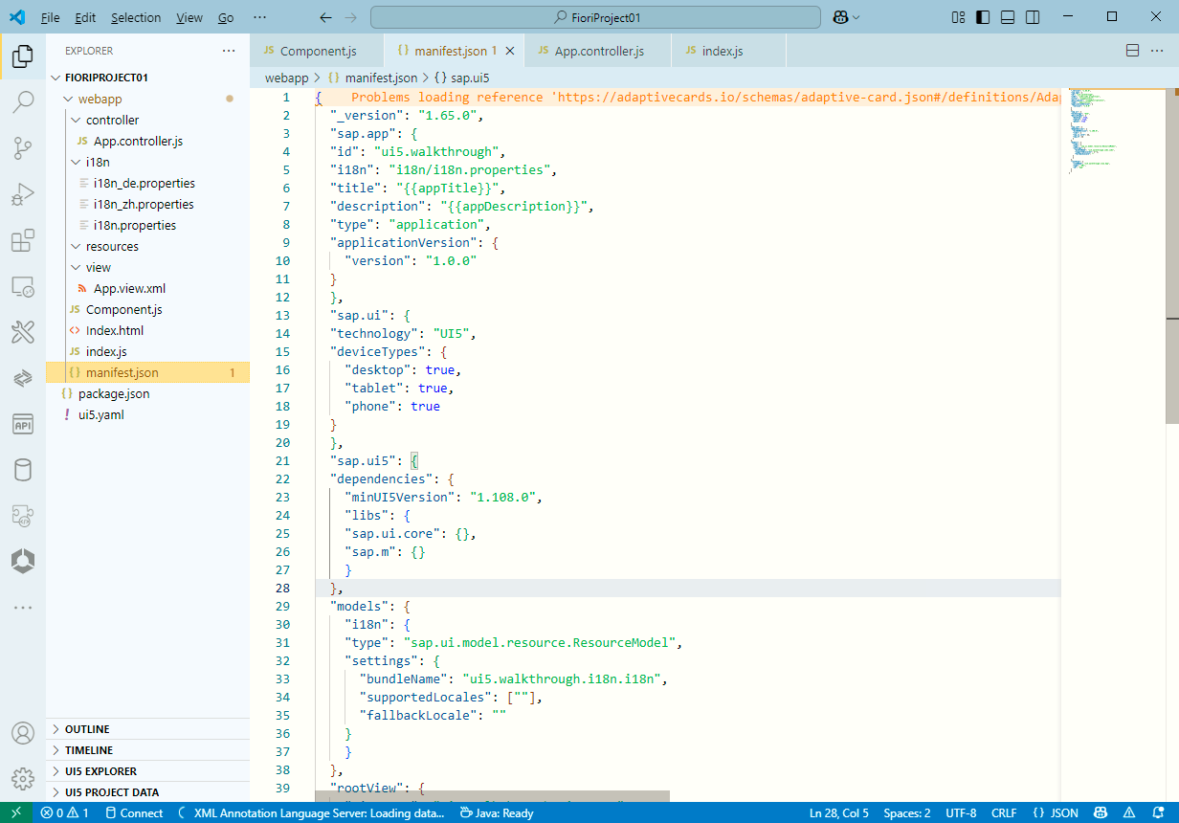Change UTF-8 file encoding

[961, 812]
